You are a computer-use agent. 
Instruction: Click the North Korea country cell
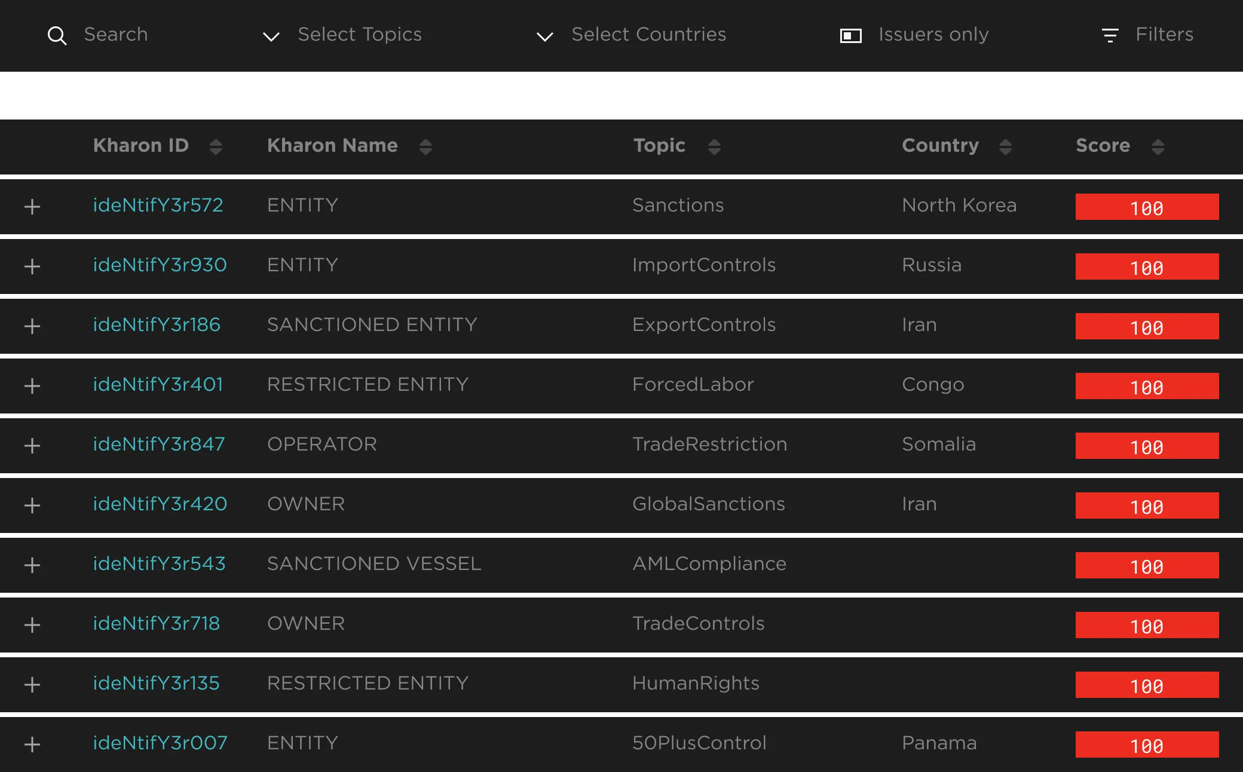pyautogui.click(x=959, y=206)
